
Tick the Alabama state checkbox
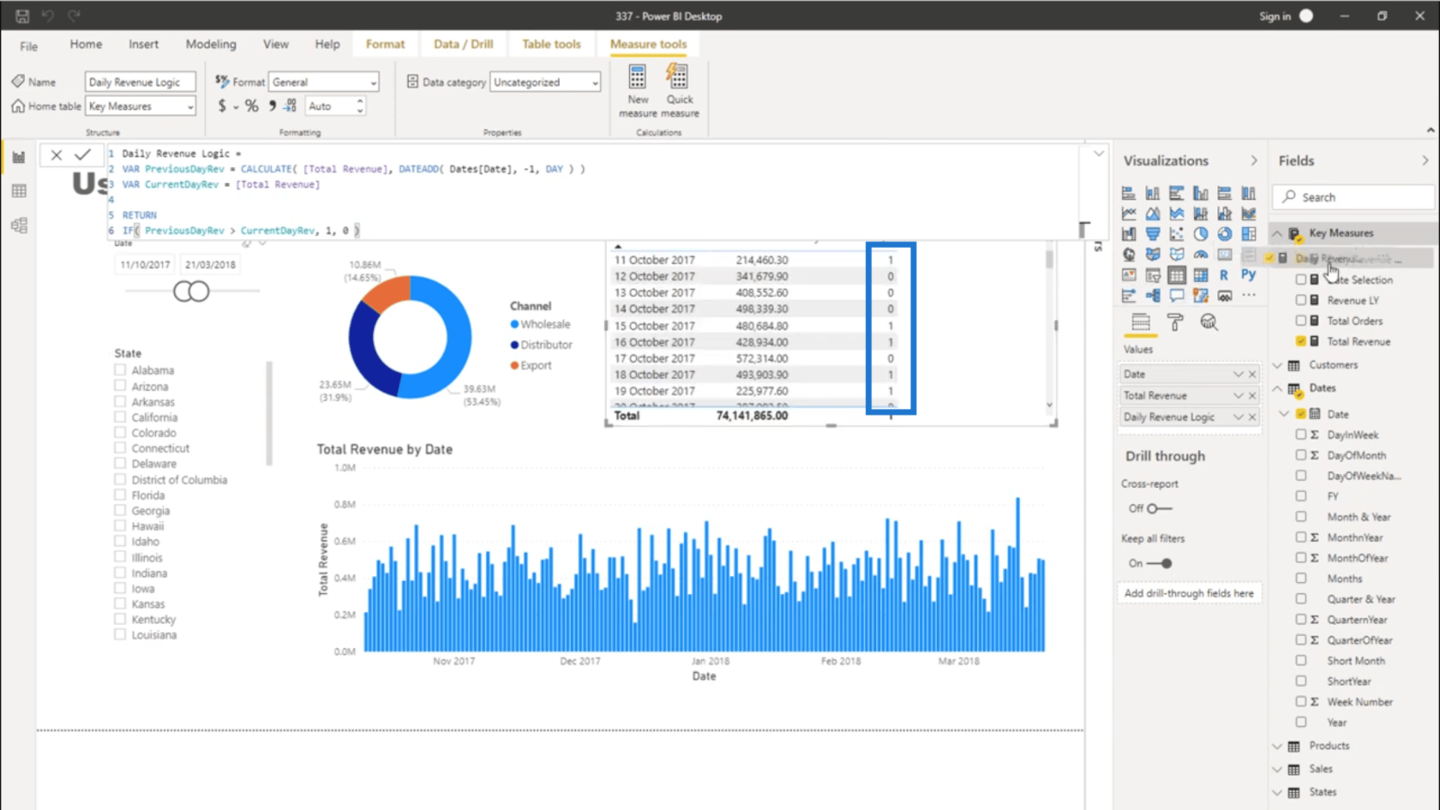coord(120,370)
